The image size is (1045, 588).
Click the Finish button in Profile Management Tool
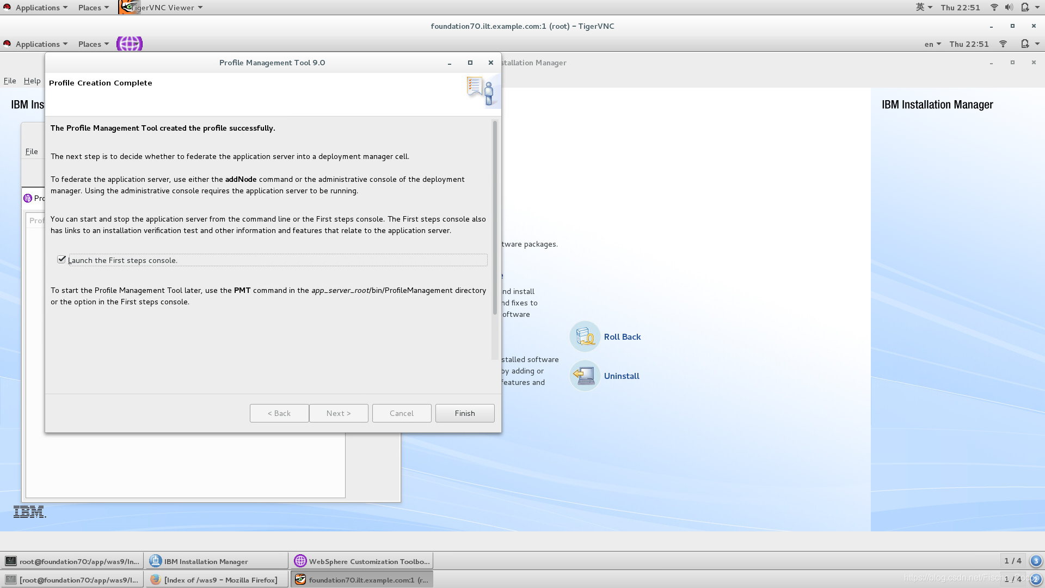click(465, 413)
